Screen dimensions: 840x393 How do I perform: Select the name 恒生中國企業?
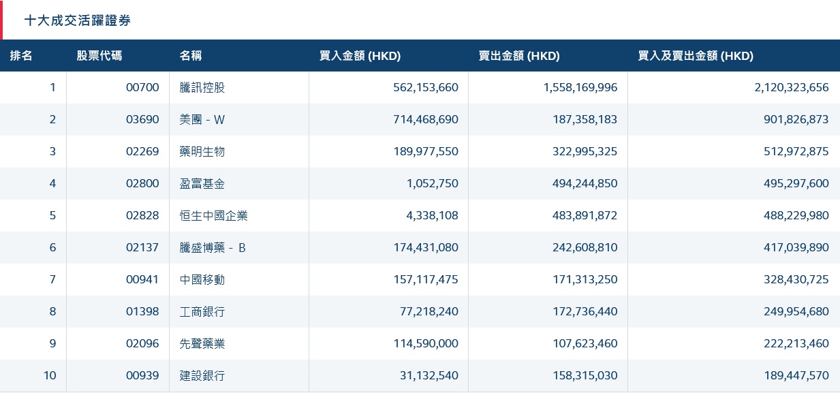[x=214, y=215]
